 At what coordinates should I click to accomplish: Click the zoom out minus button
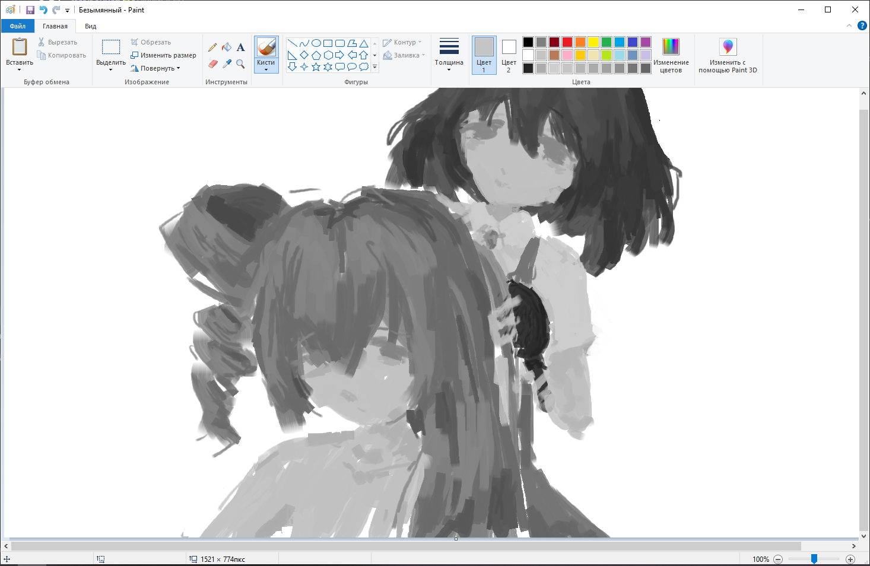click(x=778, y=559)
